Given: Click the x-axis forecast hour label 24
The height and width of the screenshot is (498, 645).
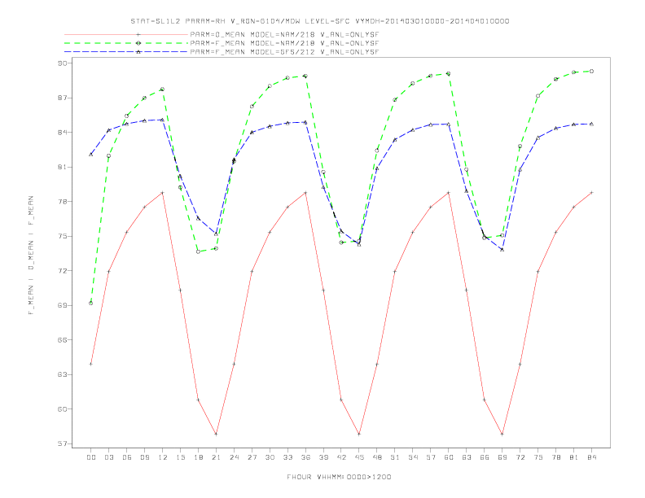Looking at the screenshot, I should click(x=234, y=457).
